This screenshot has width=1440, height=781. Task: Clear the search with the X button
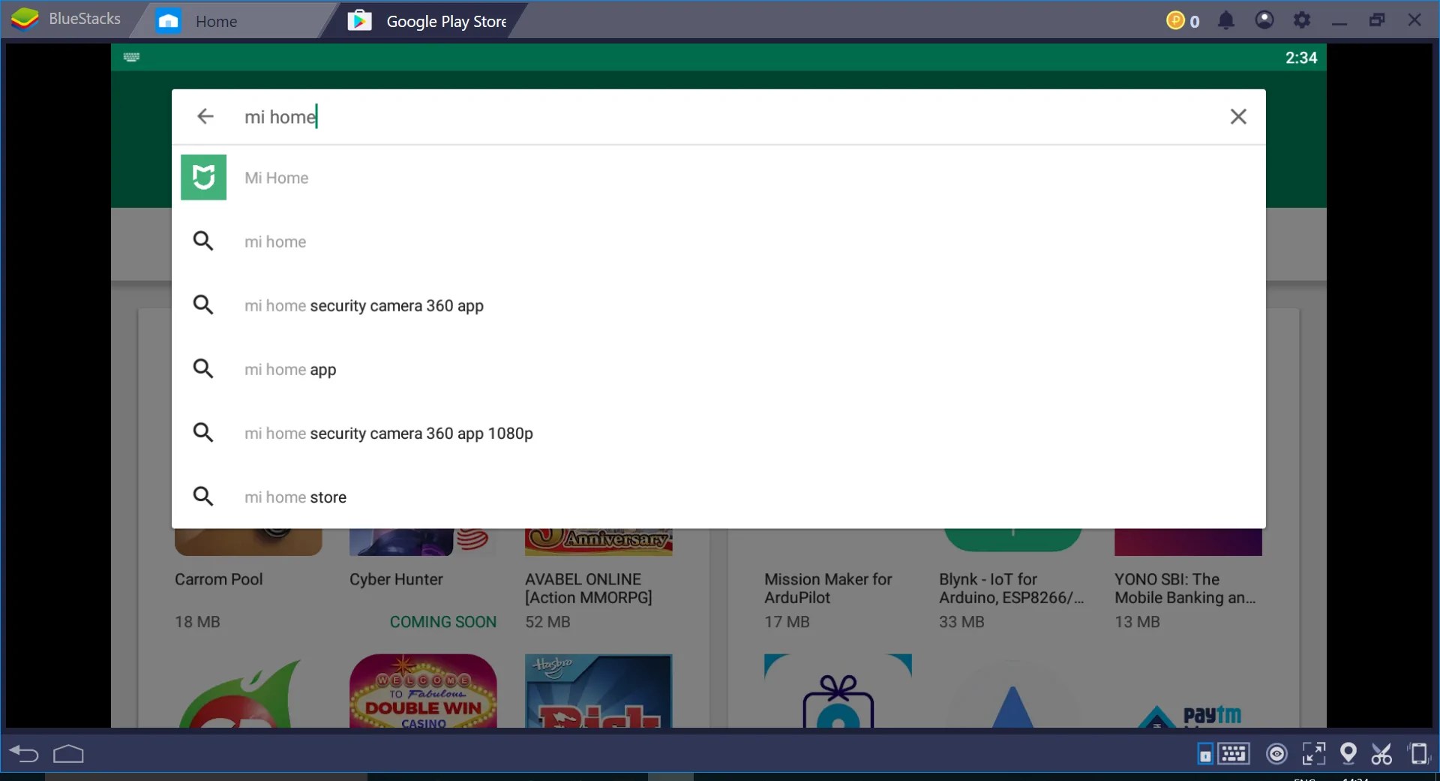[1238, 116]
